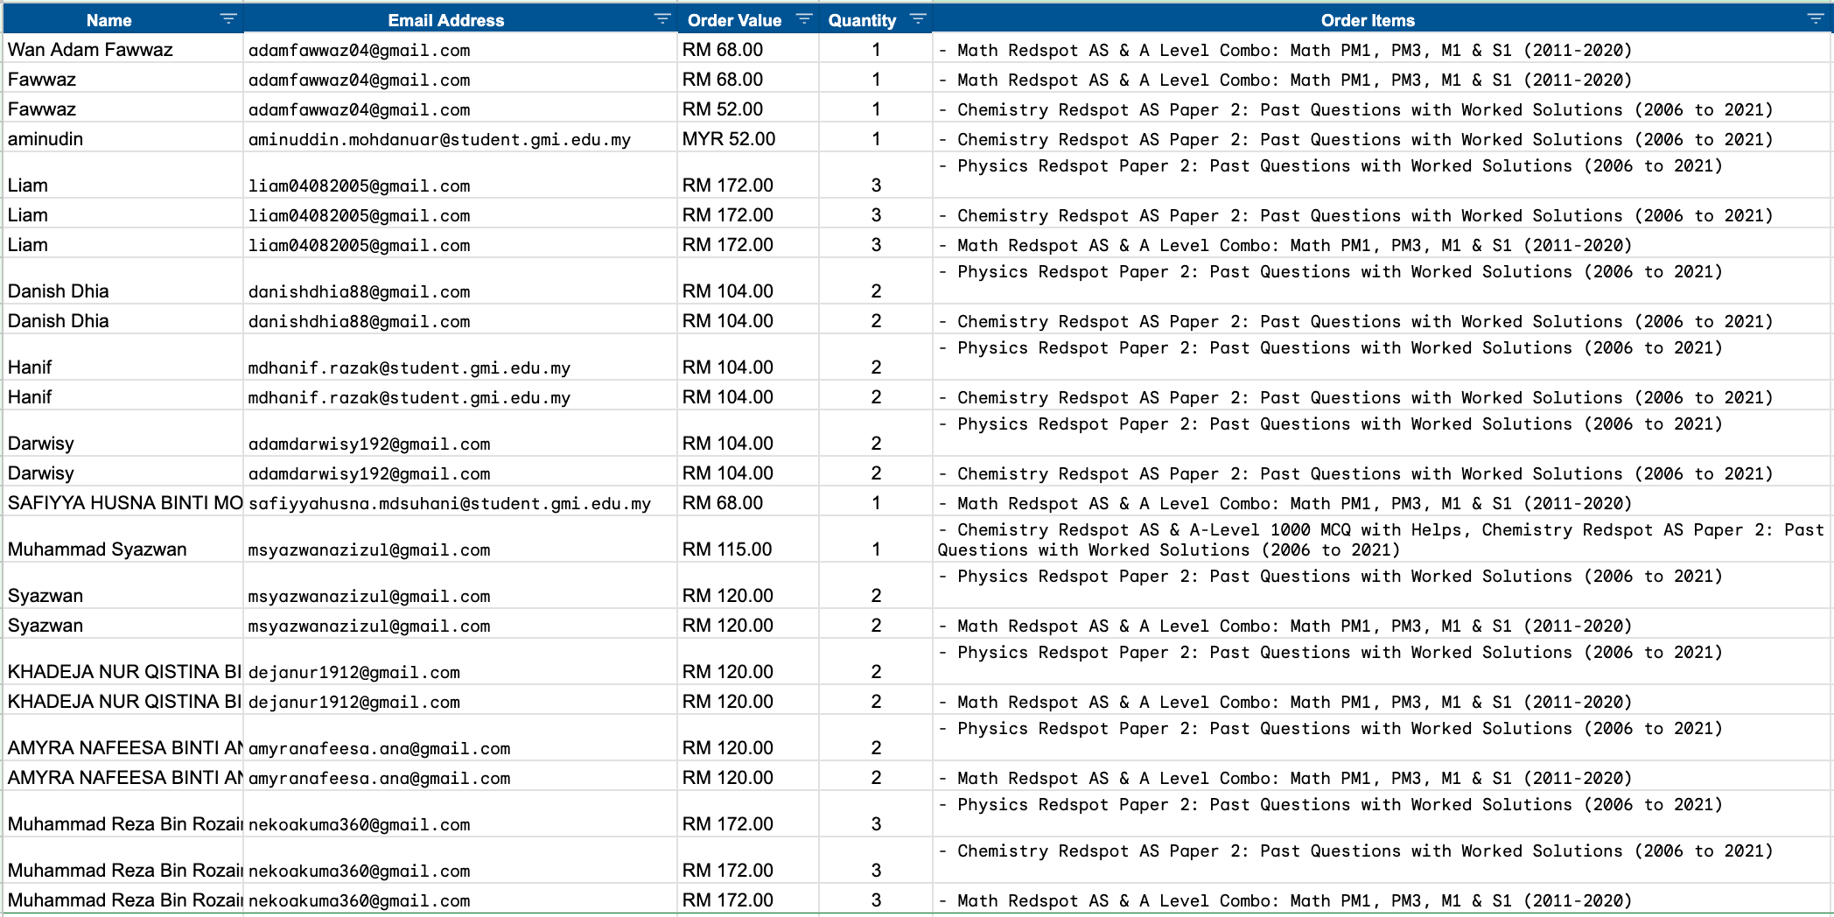
Task: Select the Quantity column header
Action: 862,20
